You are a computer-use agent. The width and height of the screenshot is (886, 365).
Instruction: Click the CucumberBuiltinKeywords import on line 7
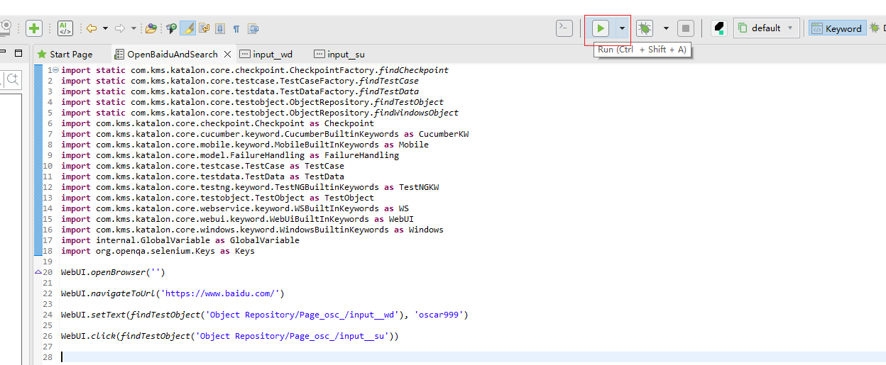pos(265,134)
